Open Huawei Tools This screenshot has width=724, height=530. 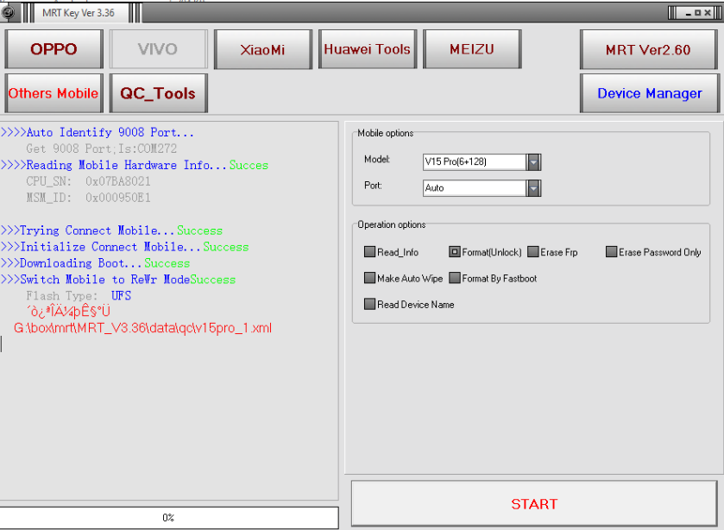(x=368, y=49)
